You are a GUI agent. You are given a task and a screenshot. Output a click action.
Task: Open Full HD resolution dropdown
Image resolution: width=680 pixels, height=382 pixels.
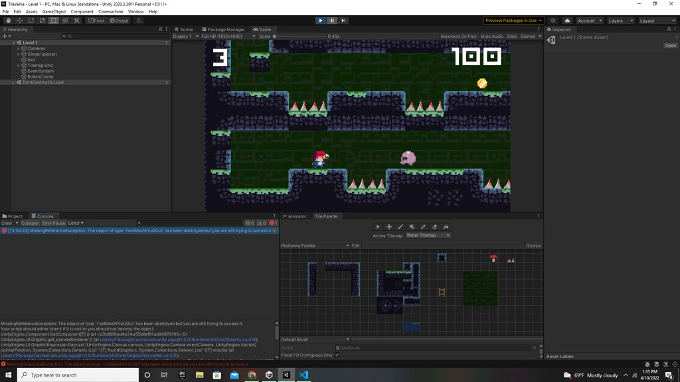click(x=228, y=36)
